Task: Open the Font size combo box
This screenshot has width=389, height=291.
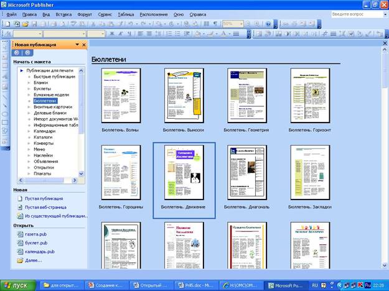Action: click(x=96, y=34)
